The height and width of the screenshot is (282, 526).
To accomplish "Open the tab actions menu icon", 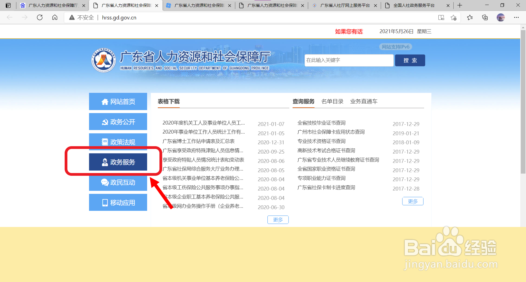I will tap(8, 5).
